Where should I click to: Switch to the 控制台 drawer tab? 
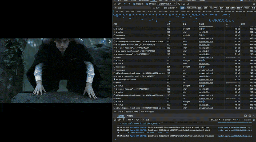click(121, 116)
